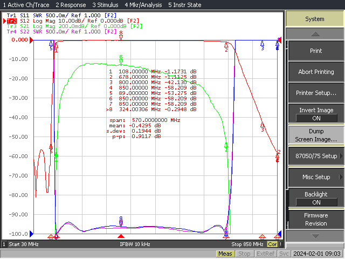Viewport: 345px width, 259px height.
Task: Toggle the Invert Image ON softkey
Action: (x=316, y=114)
